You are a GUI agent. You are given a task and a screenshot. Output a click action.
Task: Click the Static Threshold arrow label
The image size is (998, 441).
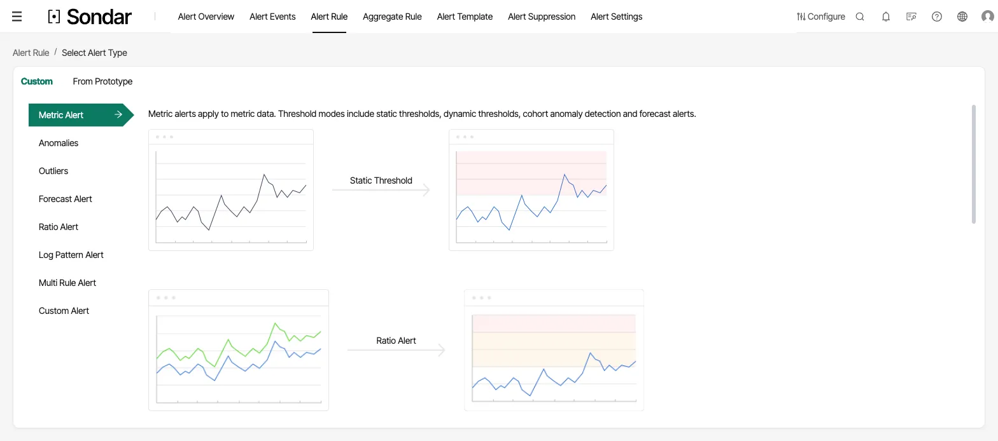click(x=381, y=180)
